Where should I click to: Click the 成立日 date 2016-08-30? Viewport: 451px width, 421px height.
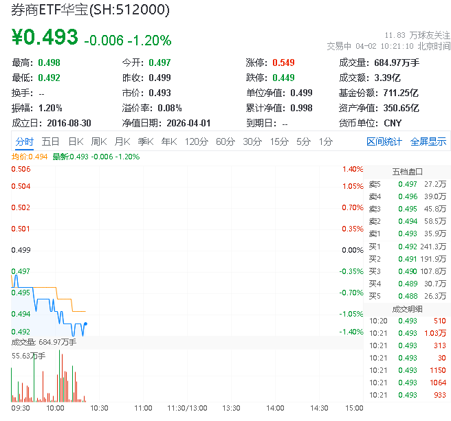pyautogui.click(x=69, y=123)
